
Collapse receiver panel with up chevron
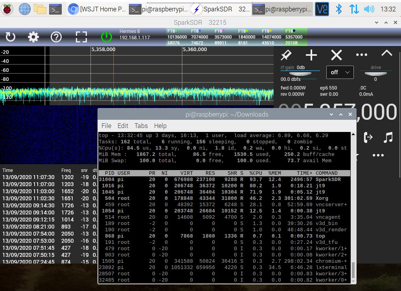387,53
